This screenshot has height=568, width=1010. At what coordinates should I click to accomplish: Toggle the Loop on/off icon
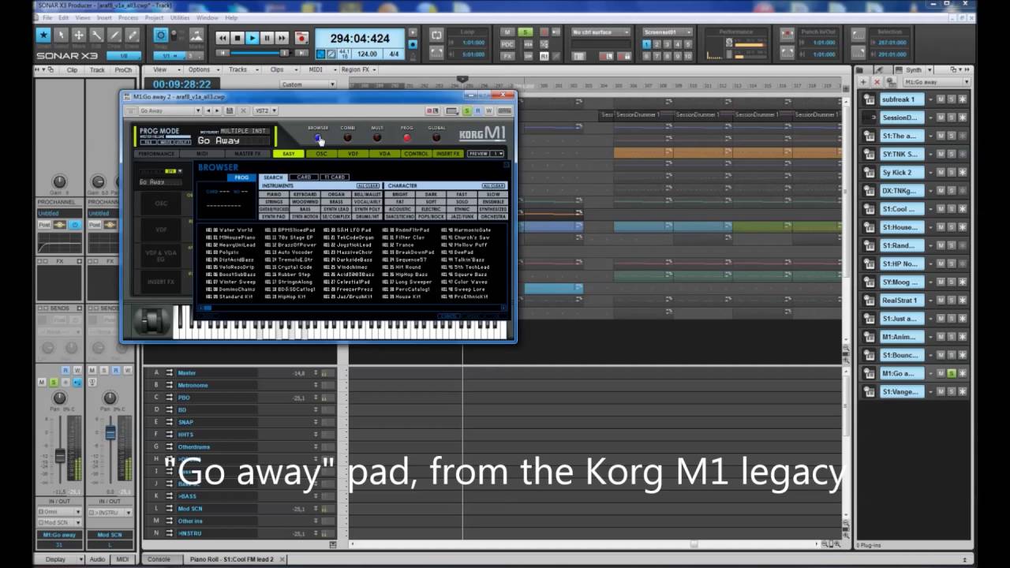tap(436, 35)
